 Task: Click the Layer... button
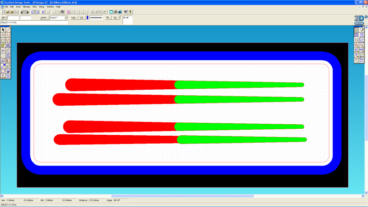point(44,17)
